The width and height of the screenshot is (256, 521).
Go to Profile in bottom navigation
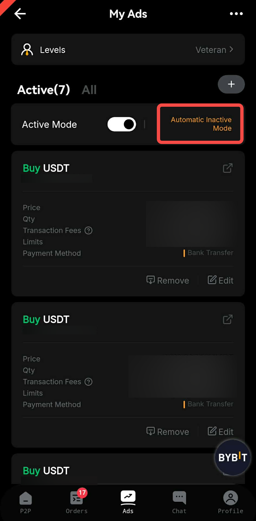click(x=230, y=502)
